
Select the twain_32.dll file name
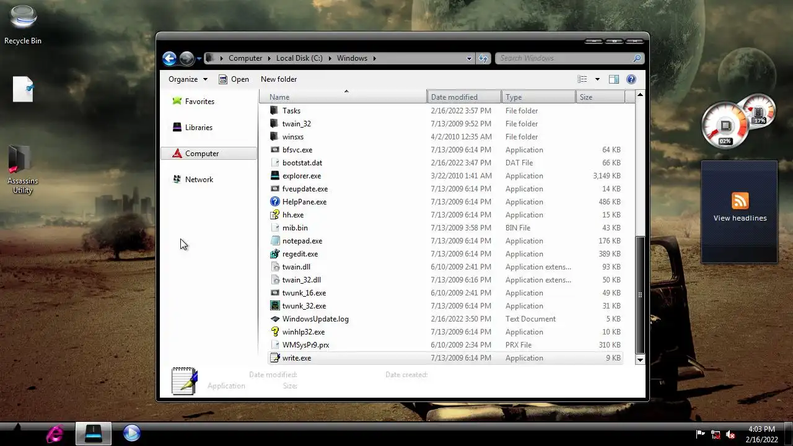tap(302, 280)
